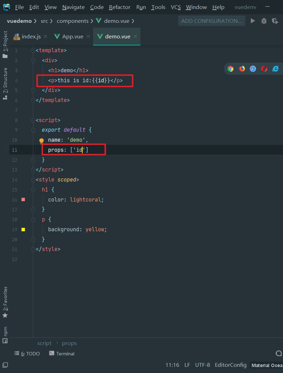The image size is (283, 373).
Task: Click the WebStorm logo icon
Action: (7, 7)
